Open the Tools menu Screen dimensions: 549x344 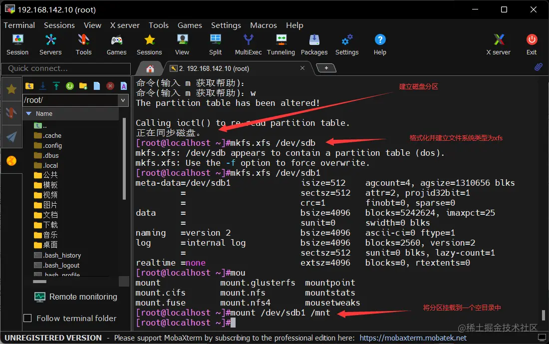click(159, 25)
